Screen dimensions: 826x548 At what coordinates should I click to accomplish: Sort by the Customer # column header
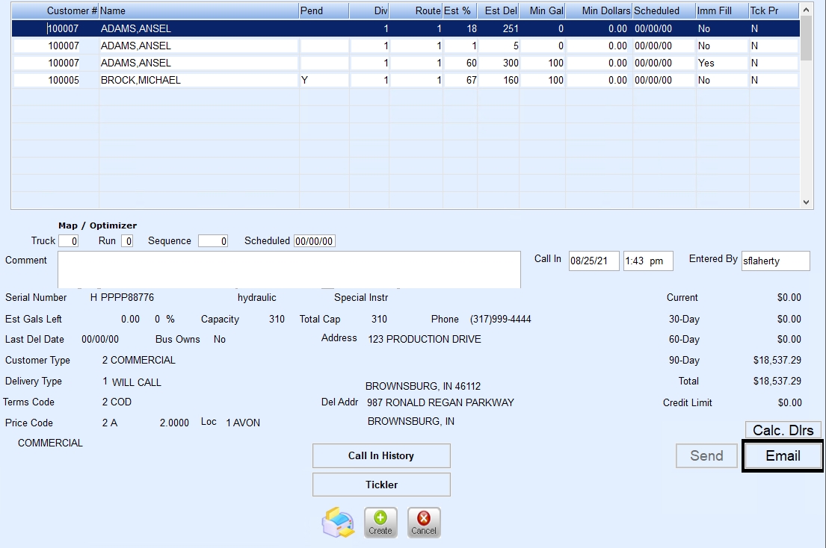pos(55,10)
